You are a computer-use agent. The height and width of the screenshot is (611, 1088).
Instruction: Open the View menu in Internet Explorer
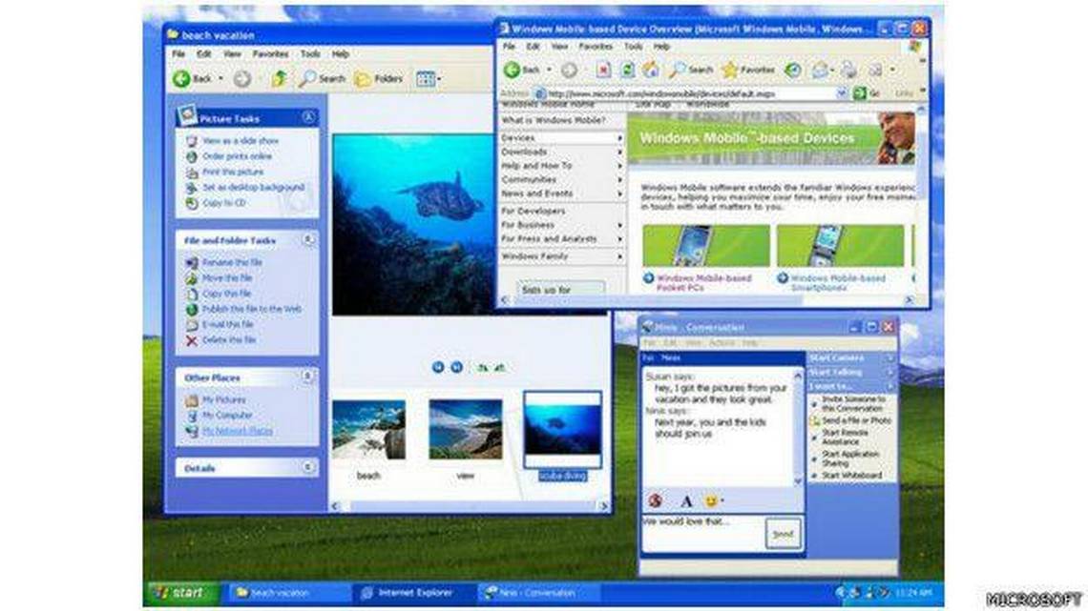559,46
